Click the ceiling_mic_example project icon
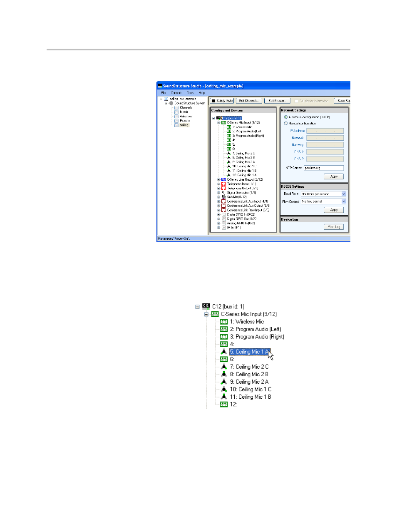This screenshot has height=514, width=397. tap(166, 99)
